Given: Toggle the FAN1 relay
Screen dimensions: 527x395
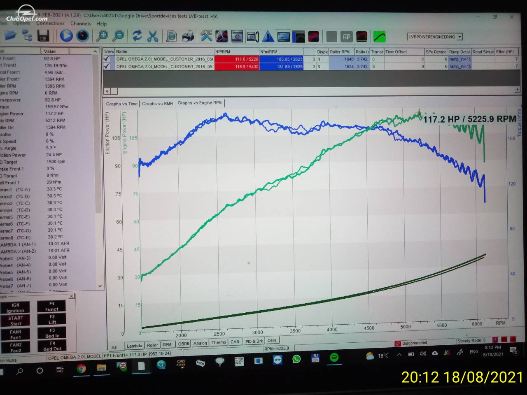Looking at the screenshot, I should [16, 334].
